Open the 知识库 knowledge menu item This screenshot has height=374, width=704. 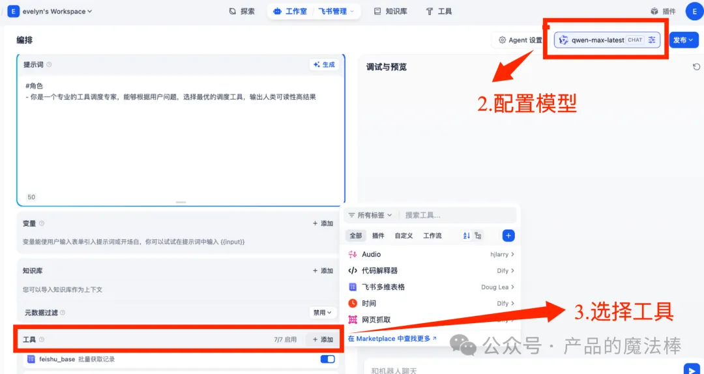coord(390,11)
